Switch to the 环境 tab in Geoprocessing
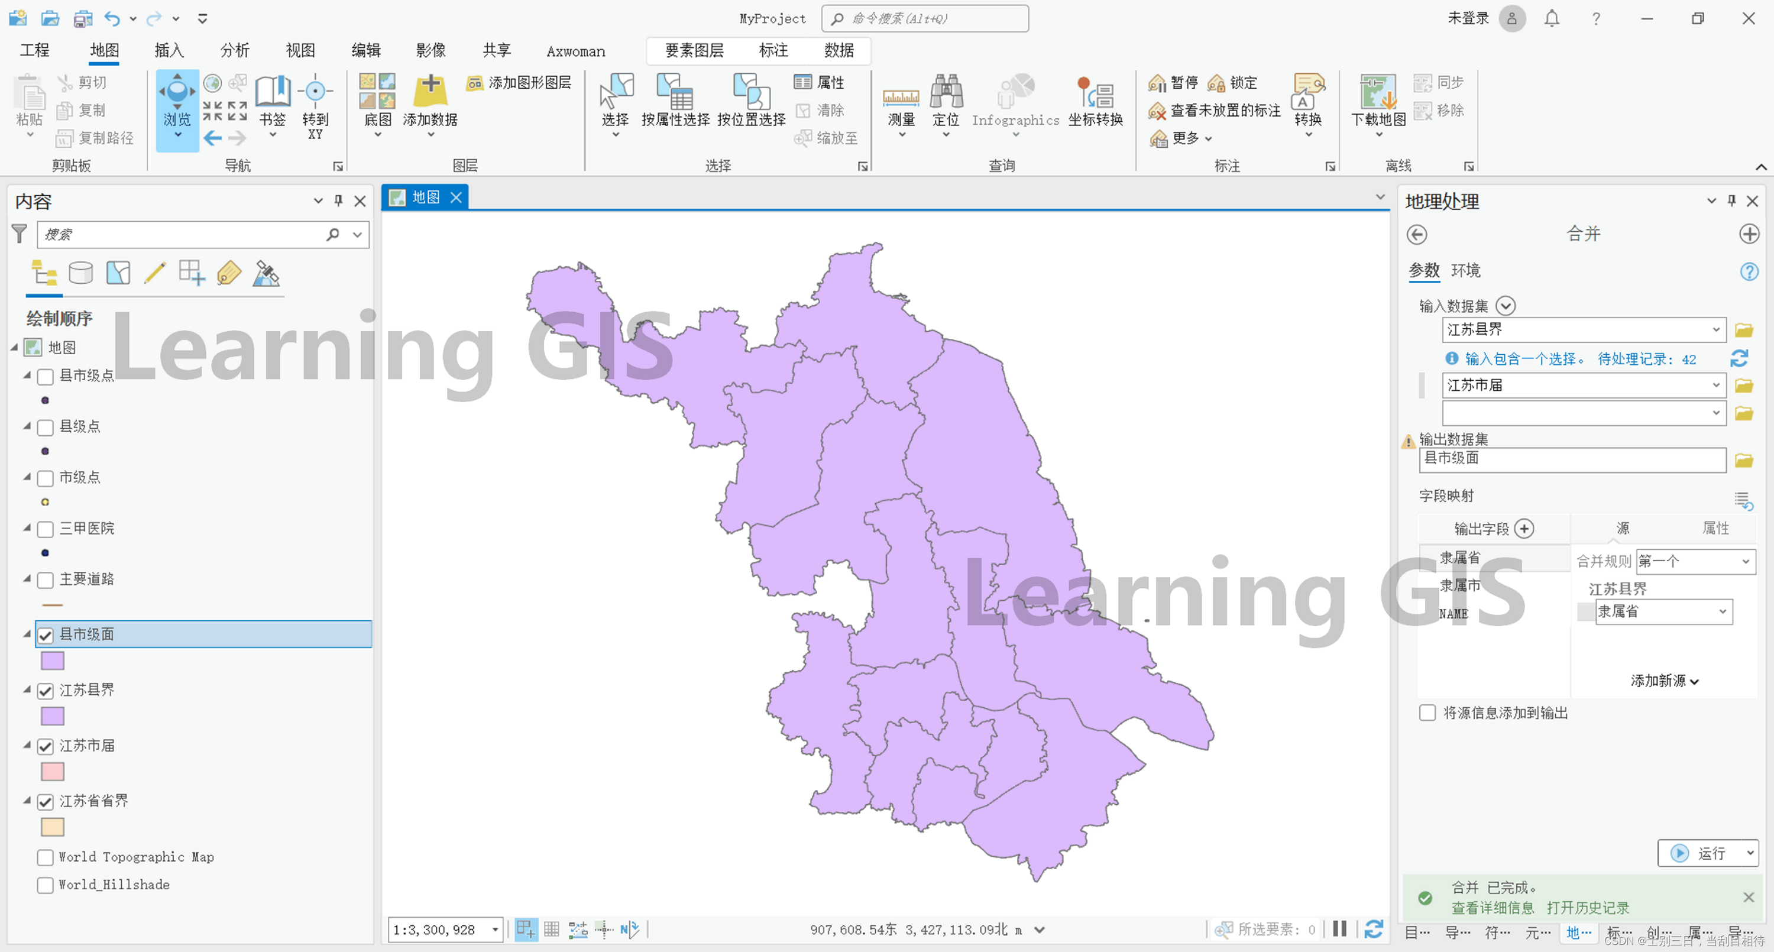Screen dimensions: 1774x952 [1465, 270]
